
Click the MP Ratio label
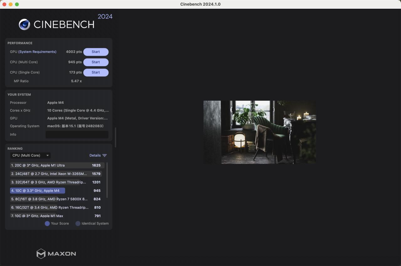click(x=21, y=81)
